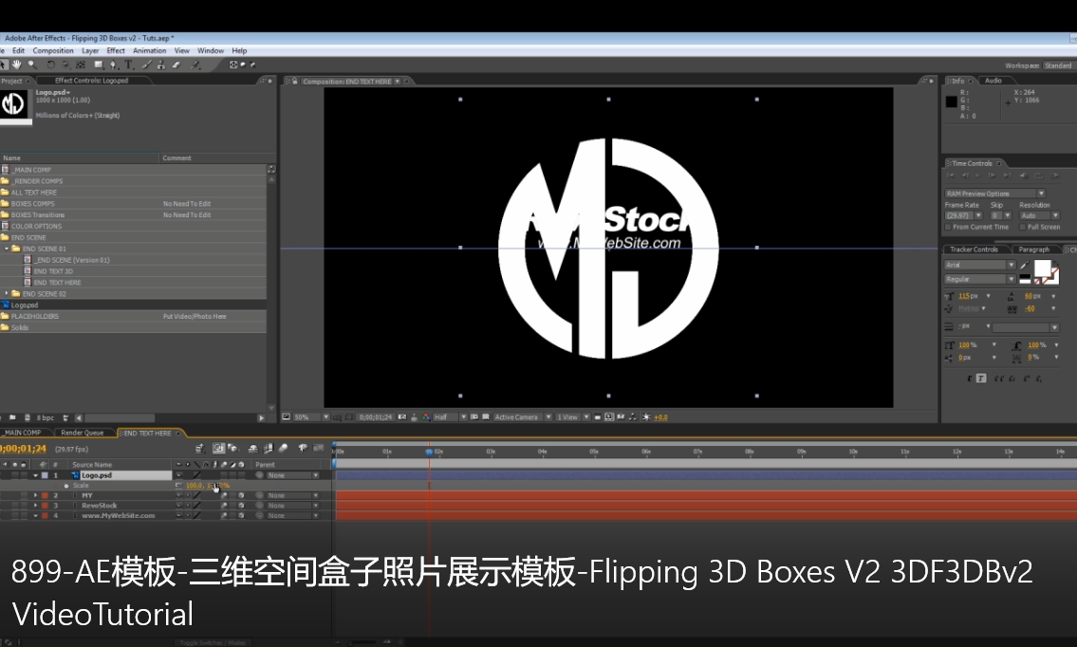Click the Workspace Standard selector
Viewport: 1077px width, 647px height.
(x=1058, y=66)
